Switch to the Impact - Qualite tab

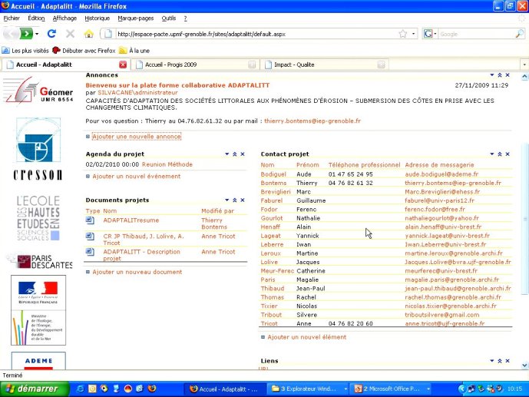(x=324, y=65)
